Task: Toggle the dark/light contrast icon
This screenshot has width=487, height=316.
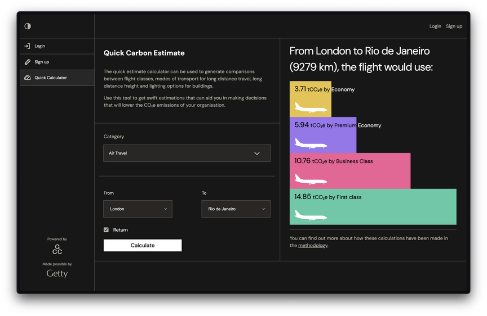Action: pyautogui.click(x=28, y=26)
